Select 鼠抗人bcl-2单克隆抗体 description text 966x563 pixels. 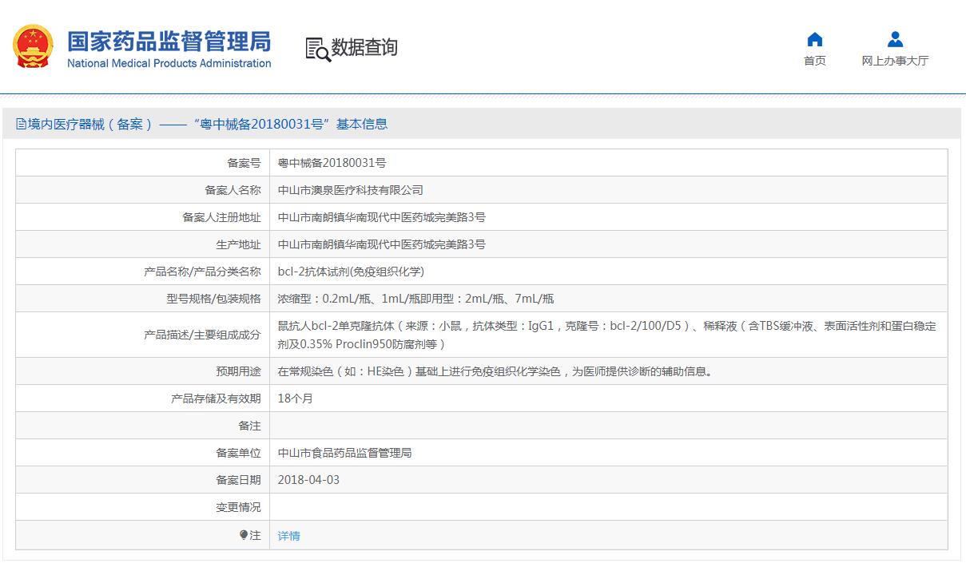coord(607,335)
